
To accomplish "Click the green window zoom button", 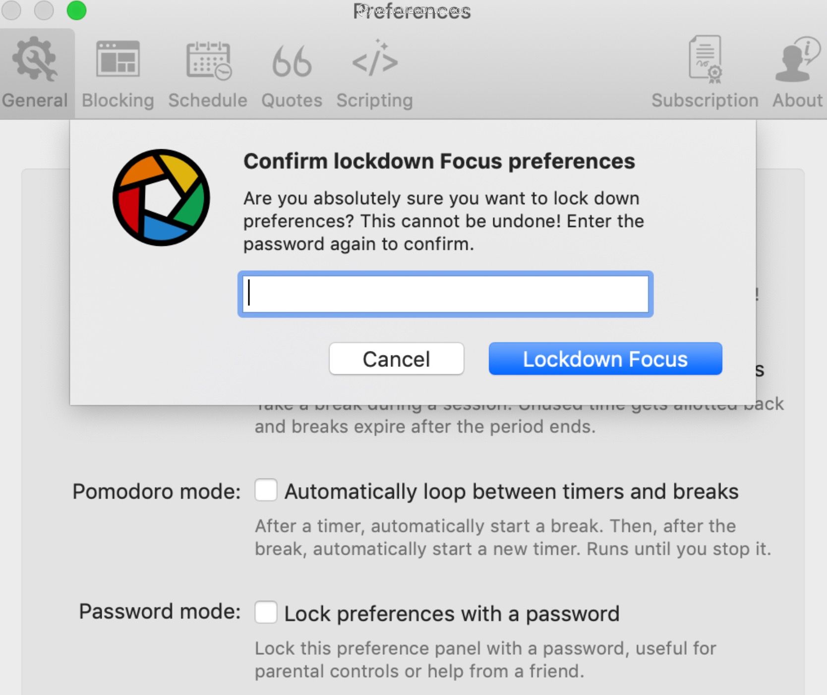I will pos(76,10).
